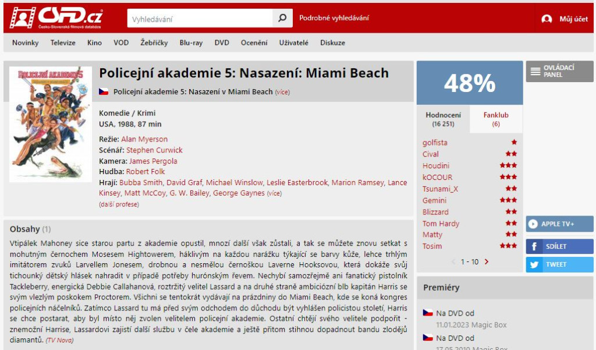Open user kOCOUR's profile
596x350 pixels.
(x=438, y=177)
